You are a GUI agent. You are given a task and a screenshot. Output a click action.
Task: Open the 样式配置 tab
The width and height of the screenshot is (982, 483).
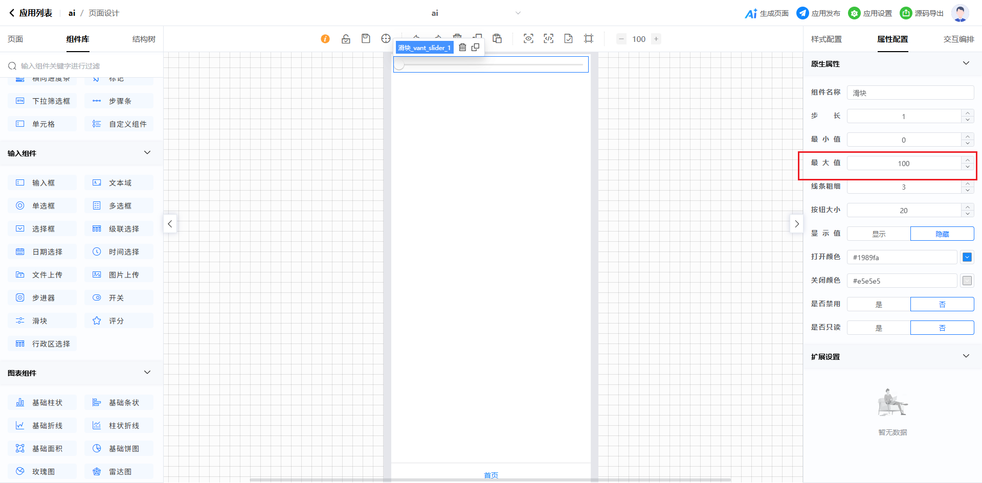(x=826, y=39)
